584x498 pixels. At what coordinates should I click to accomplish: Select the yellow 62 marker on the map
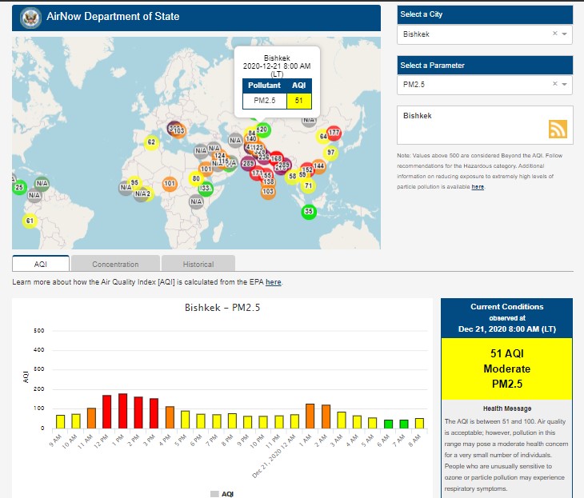[150, 143]
